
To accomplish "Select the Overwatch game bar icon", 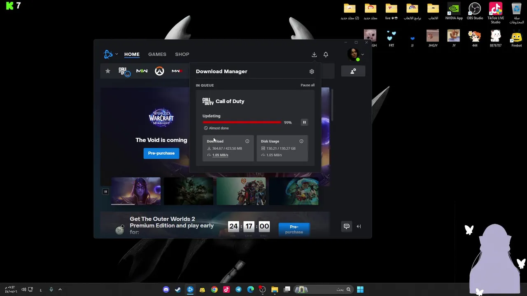I will point(159,71).
